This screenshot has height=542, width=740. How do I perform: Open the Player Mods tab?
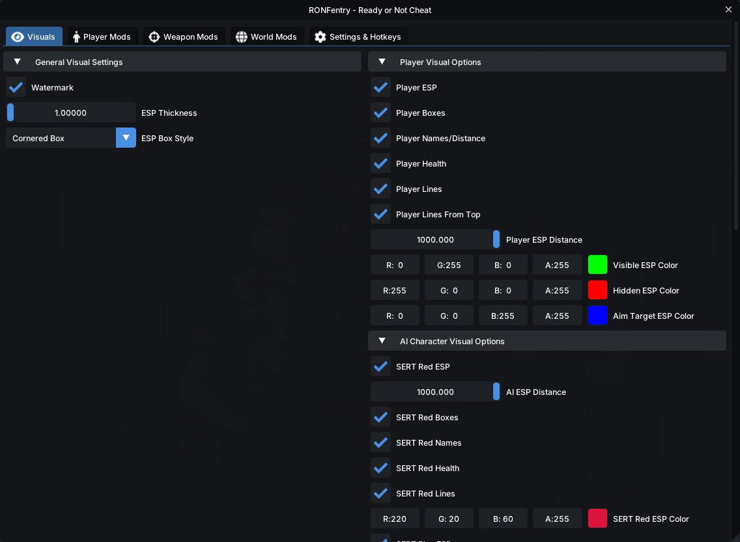pos(102,36)
